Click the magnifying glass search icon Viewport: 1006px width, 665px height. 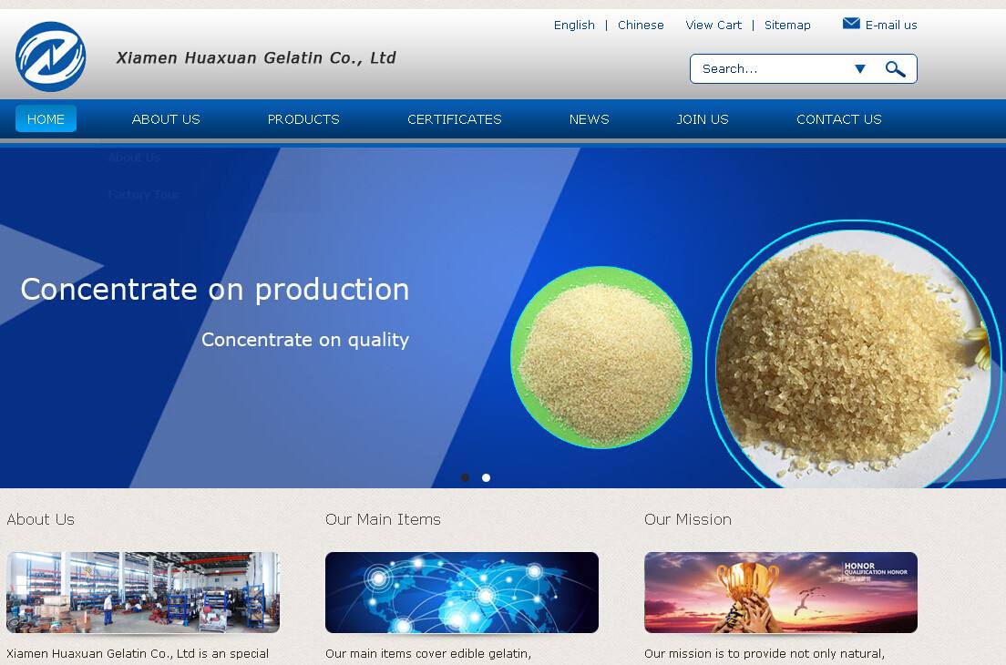pyautogui.click(x=895, y=69)
